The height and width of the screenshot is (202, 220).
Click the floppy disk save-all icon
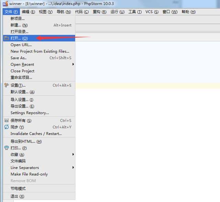[x=7, y=120]
